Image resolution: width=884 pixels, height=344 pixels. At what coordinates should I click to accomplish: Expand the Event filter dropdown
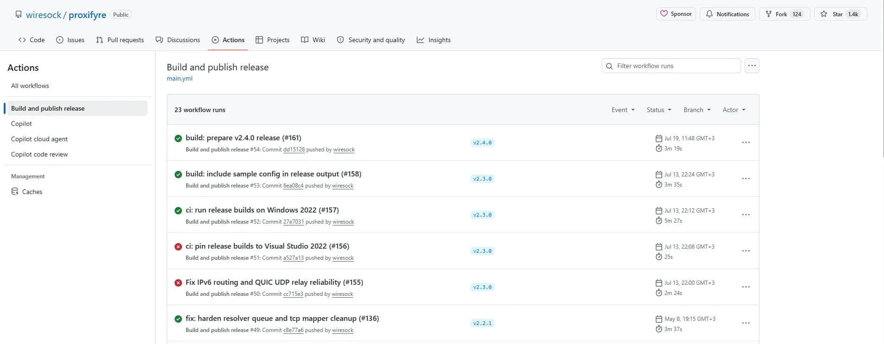point(623,110)
